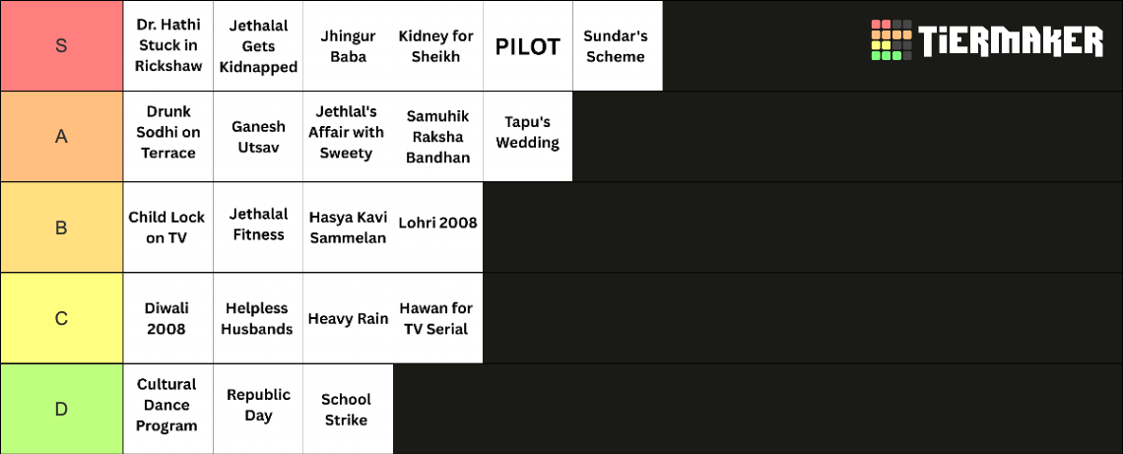Click the TierMaker grid logo icon
Viewport: 1123px width, 454px height.
point(891,40)
